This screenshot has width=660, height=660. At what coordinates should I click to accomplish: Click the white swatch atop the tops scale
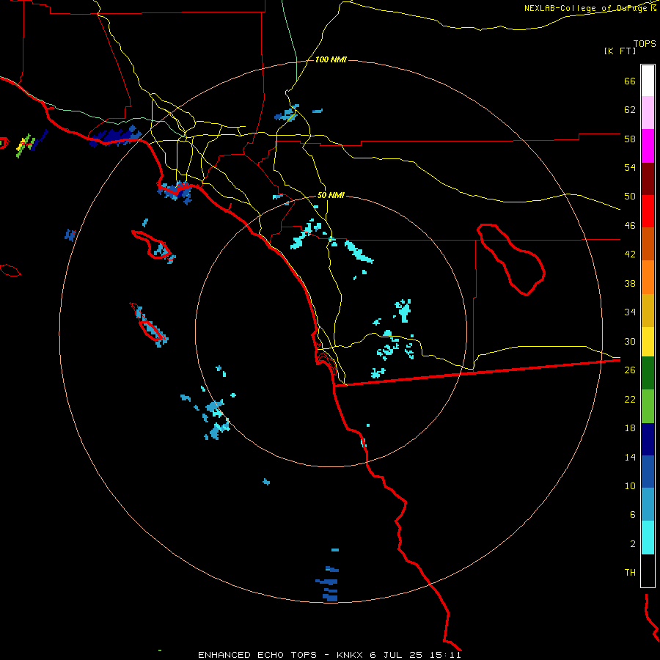point(648,81)
